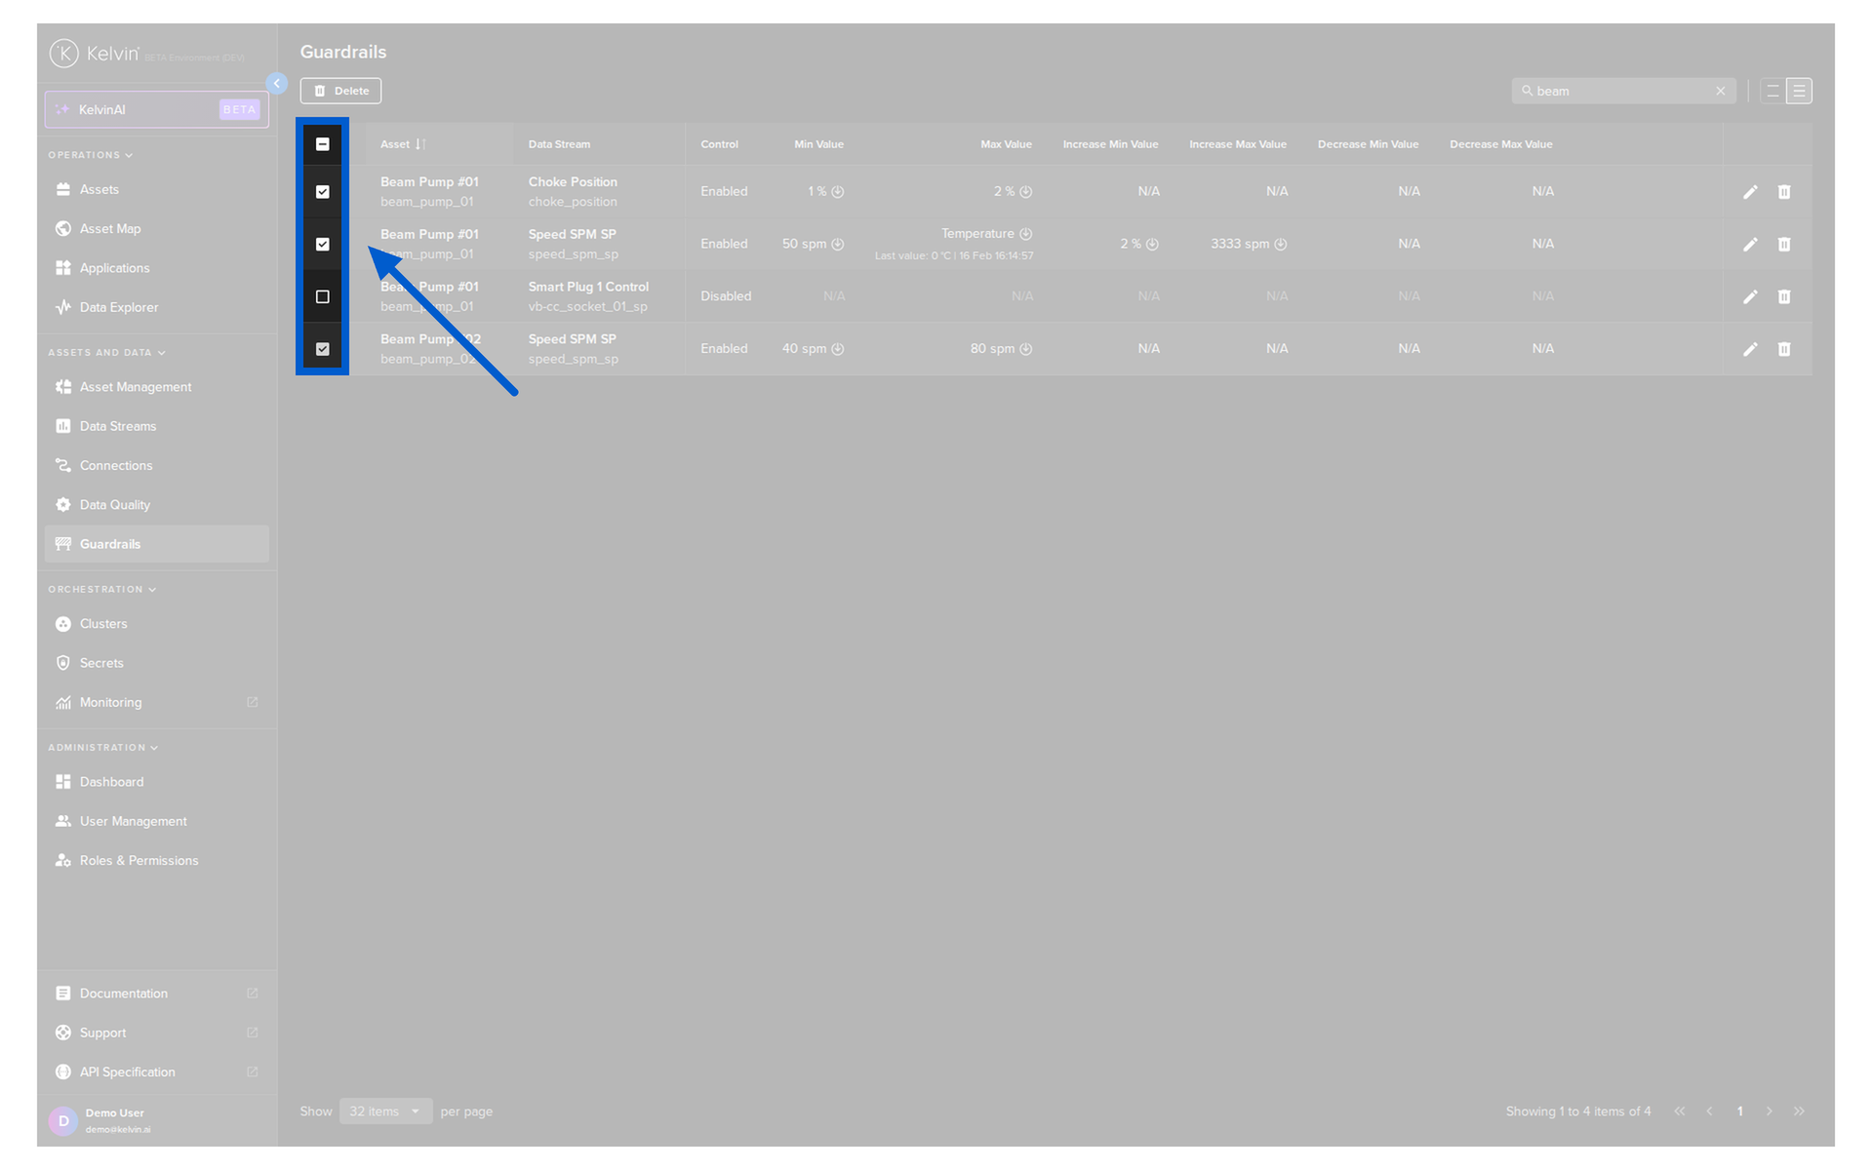Edit the Choke Position guardrail

(1750, 191)
